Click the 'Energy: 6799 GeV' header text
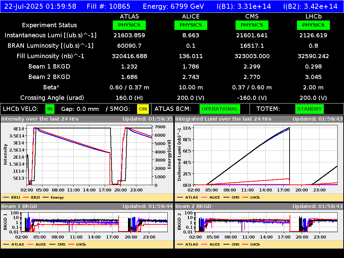 [x=173, y=6]
